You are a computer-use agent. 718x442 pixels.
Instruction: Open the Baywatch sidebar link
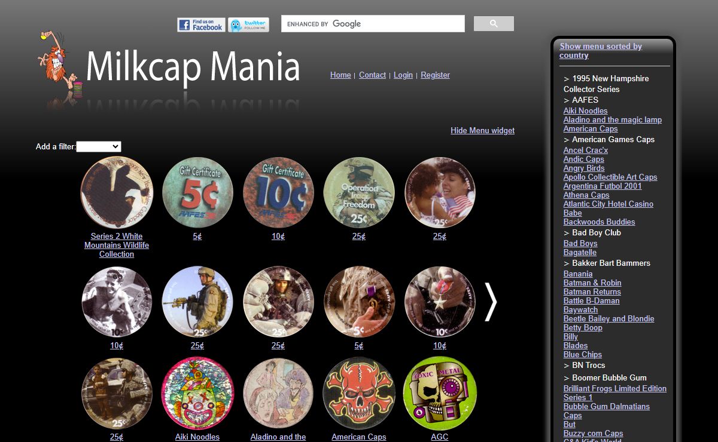(x=580, y=309)
